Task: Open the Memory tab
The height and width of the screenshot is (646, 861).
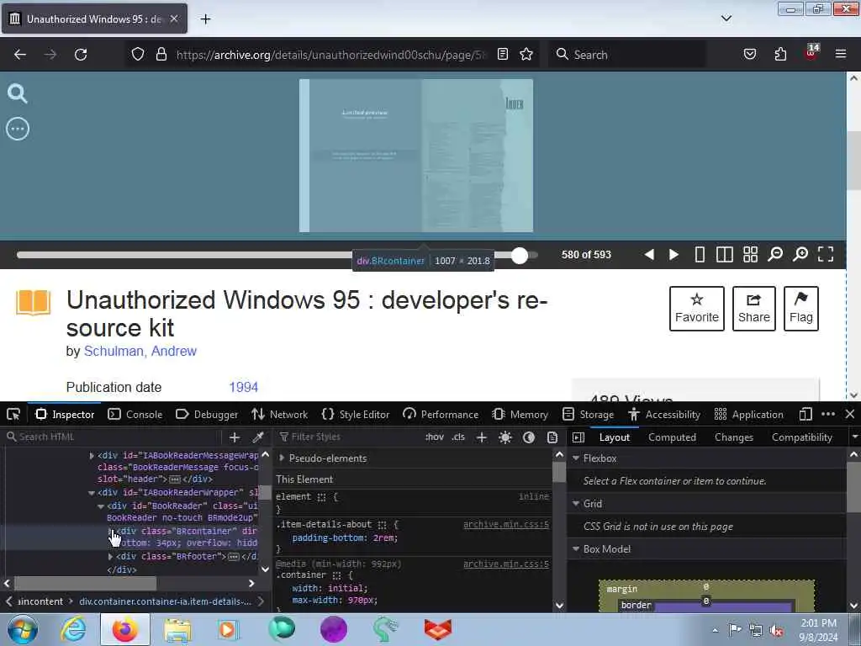Action: click(520, 415)
